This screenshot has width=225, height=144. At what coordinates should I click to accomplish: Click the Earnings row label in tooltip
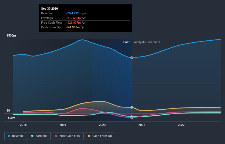click(x=47, y=18)
